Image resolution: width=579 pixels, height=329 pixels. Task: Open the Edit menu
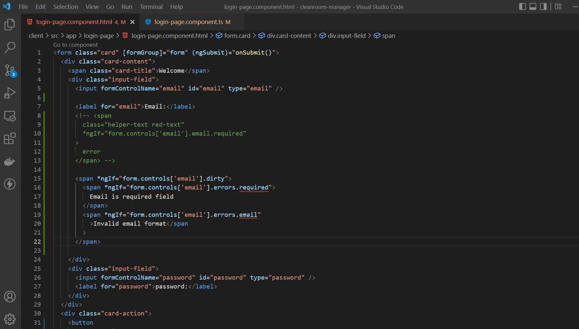click(x=41, y=7)
